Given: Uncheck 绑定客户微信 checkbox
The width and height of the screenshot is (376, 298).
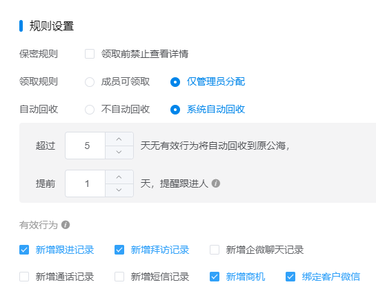Looking at the screenshot, I should pyautogui.click(x=290, y=277).
